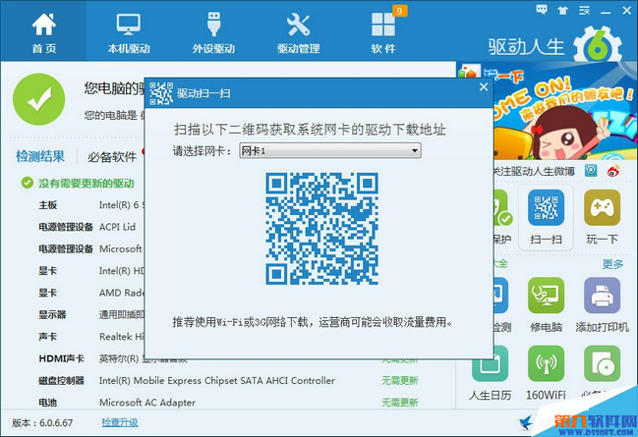
Task: Click the skin shirt icon in title bar
Action: (x=562, y=11)
